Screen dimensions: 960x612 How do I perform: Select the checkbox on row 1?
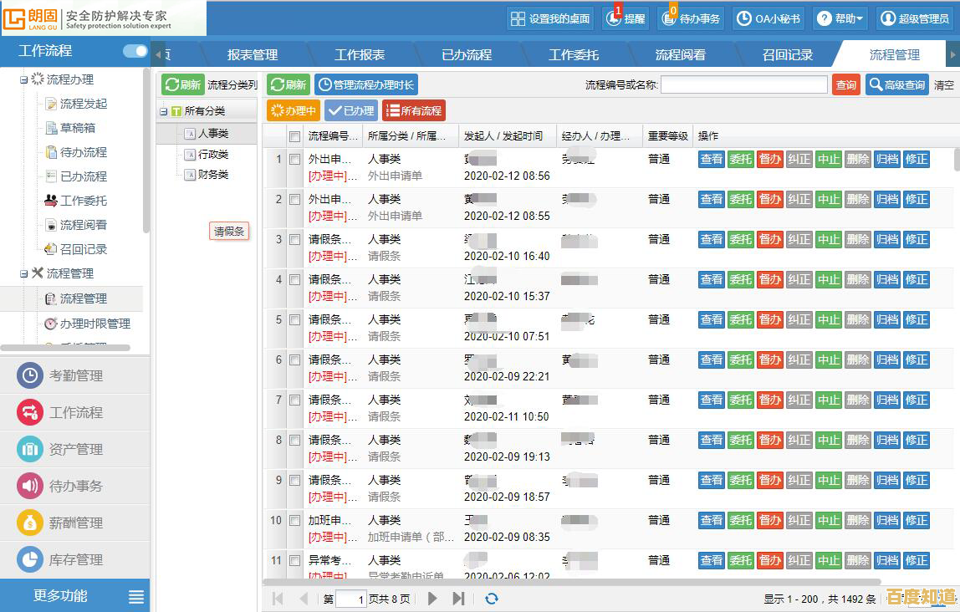296,158
